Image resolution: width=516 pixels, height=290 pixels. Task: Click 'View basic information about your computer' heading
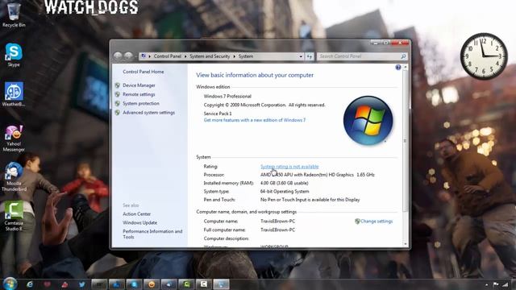pyautogui.click(x=255, y=75)
